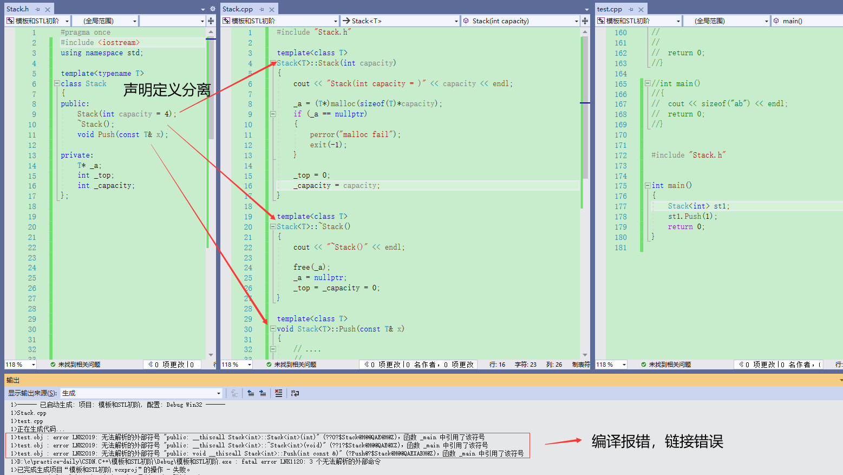Open zoom level dropdown in Stack.h pane
This screenshot has height=475, width=843.
[x=33, y=365]
